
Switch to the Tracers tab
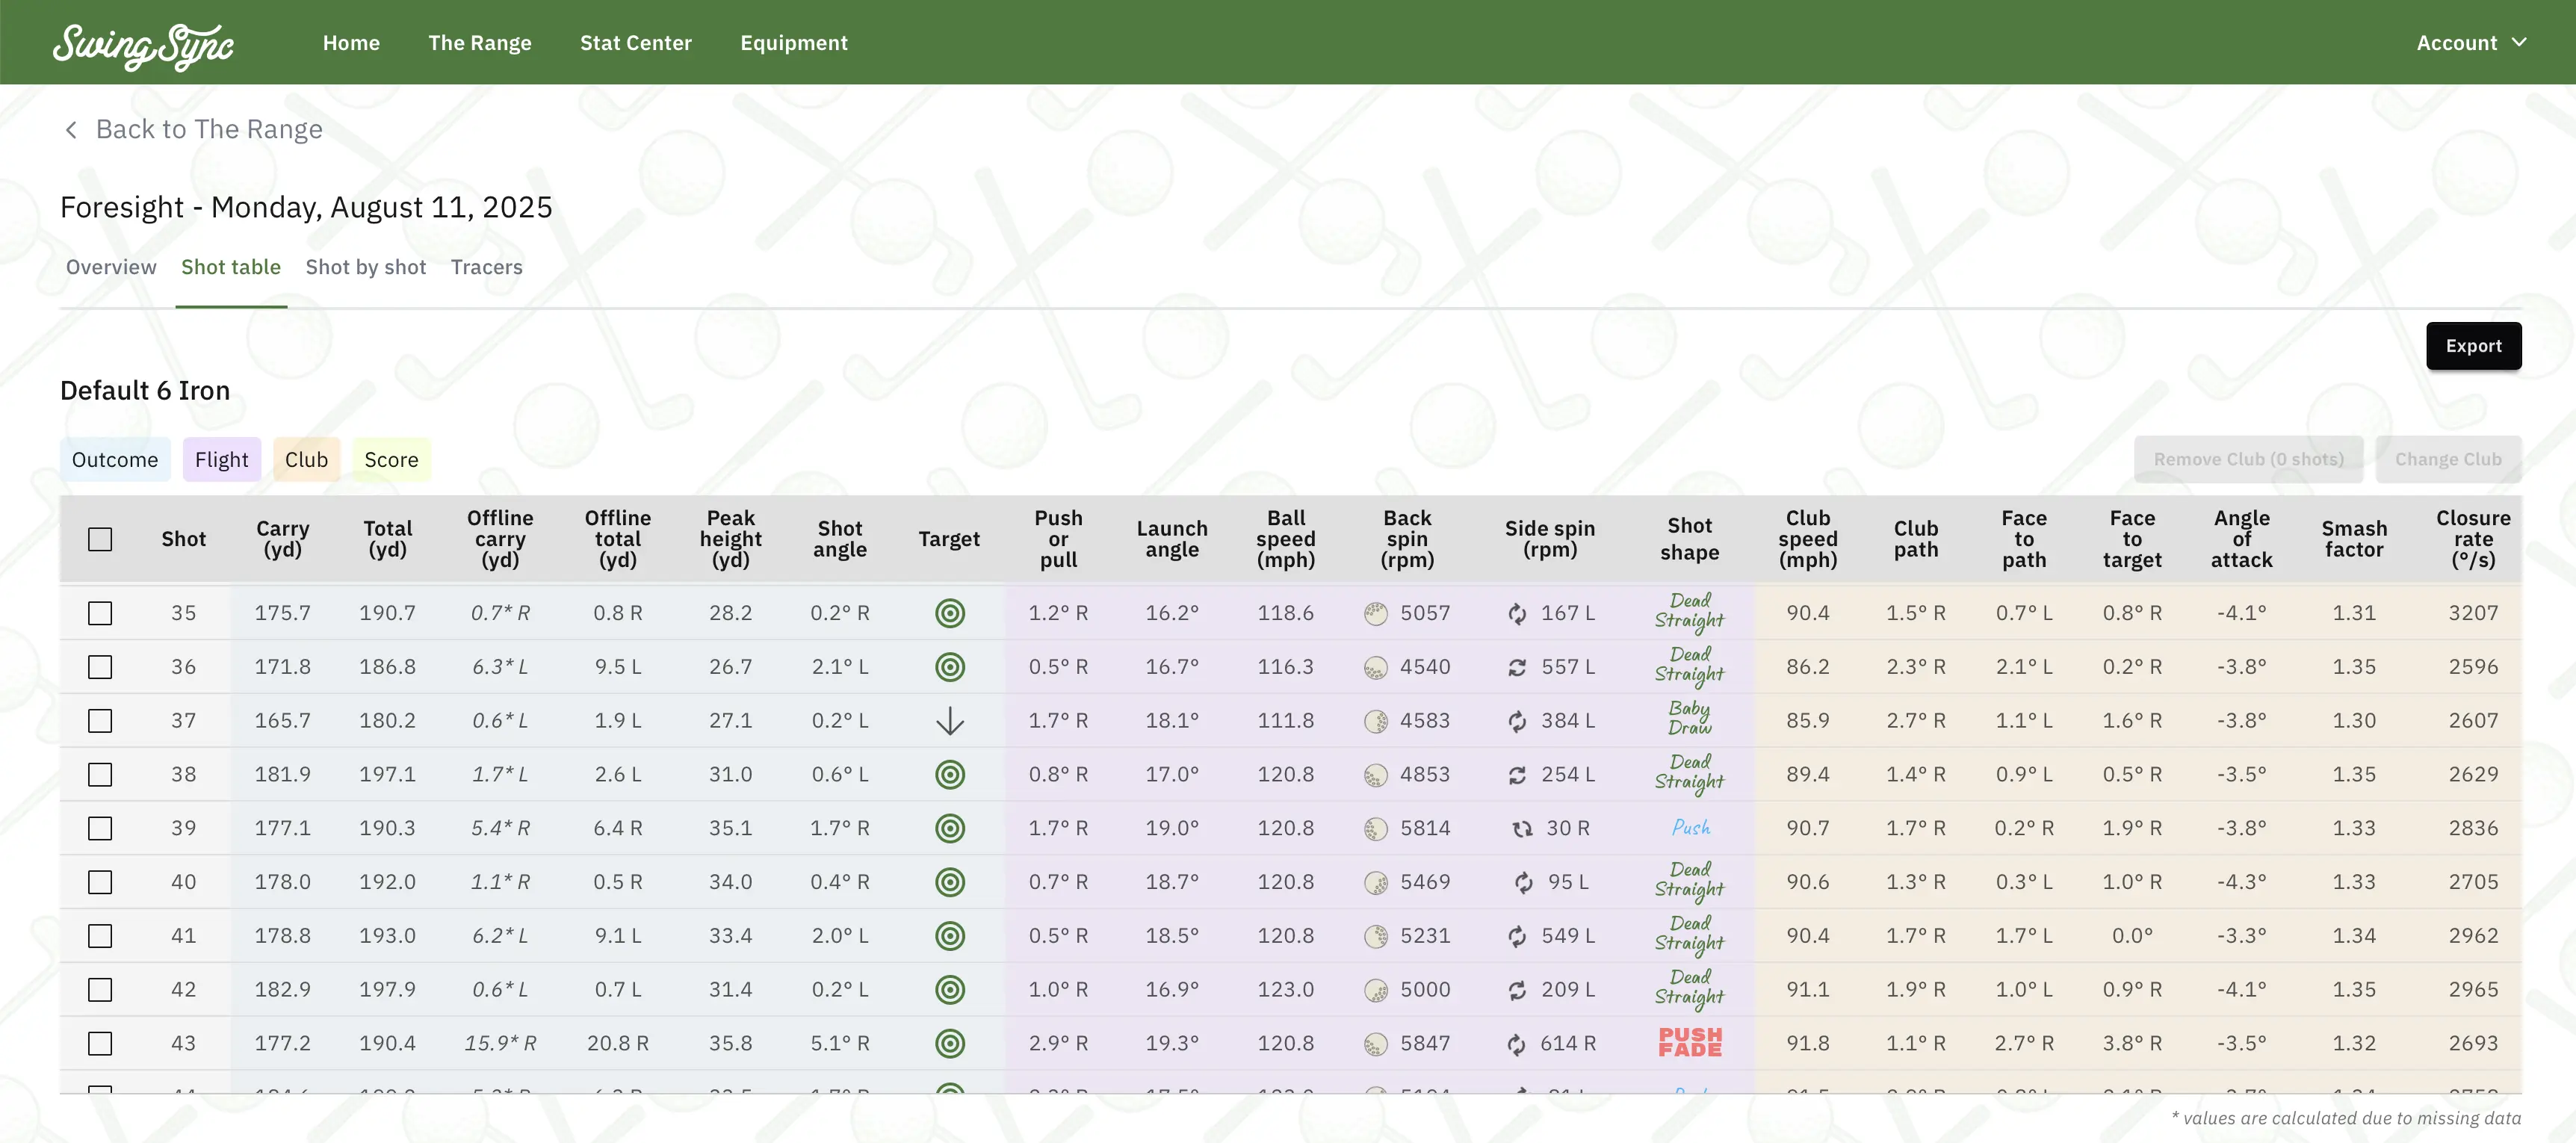point(486,267)
